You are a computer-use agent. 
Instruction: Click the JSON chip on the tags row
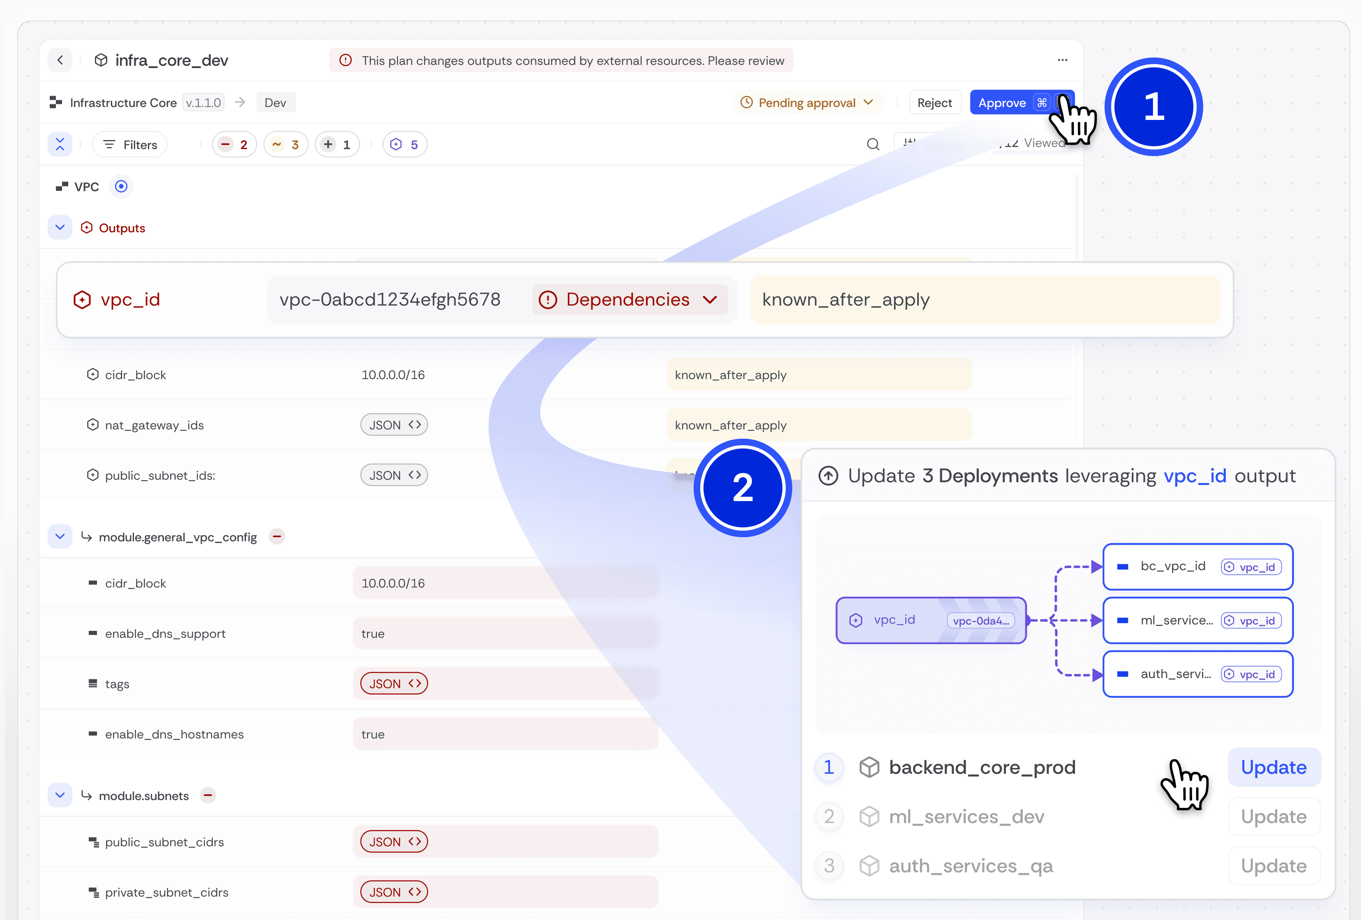pos(393,683)
